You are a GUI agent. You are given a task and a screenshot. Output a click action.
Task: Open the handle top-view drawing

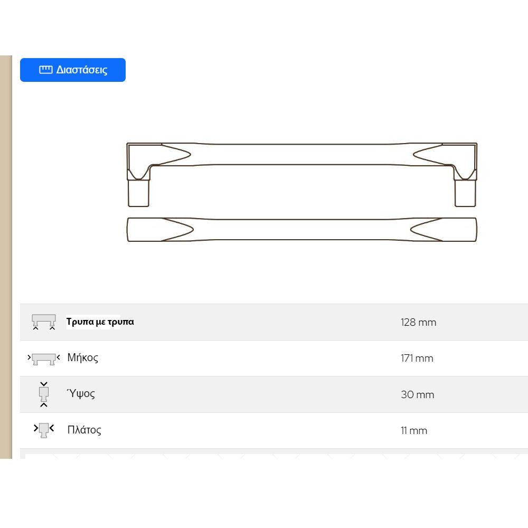[301, 230]
